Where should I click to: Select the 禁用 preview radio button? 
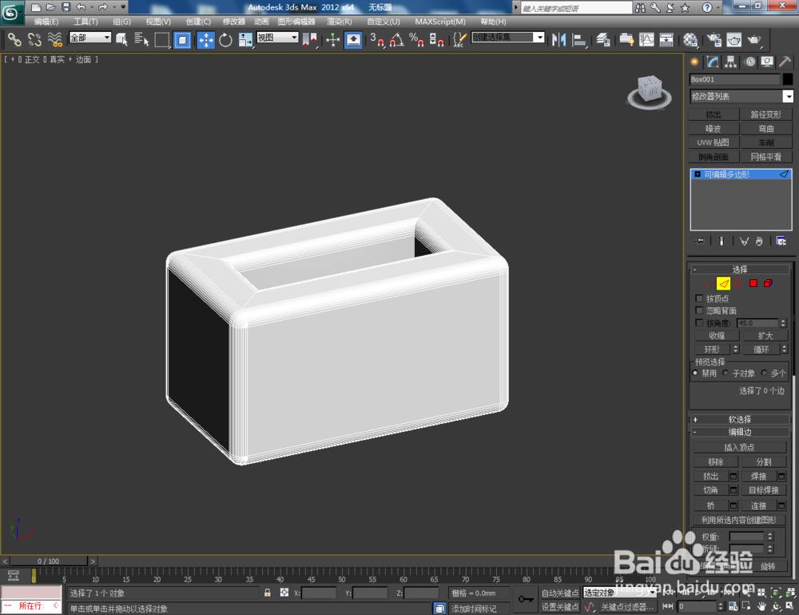pyautogui.click(x=695, y=373)
